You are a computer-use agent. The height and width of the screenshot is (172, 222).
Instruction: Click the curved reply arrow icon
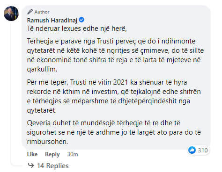[31, 165]
